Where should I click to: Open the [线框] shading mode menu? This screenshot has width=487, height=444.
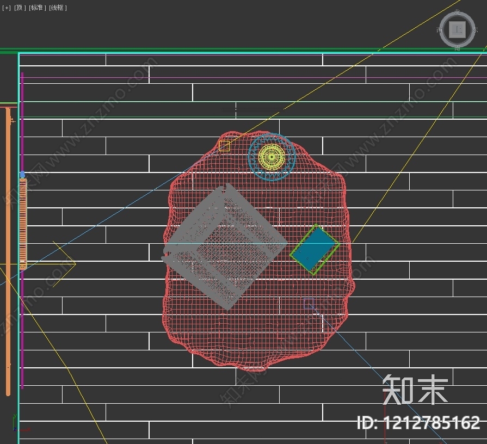point(57,9)
